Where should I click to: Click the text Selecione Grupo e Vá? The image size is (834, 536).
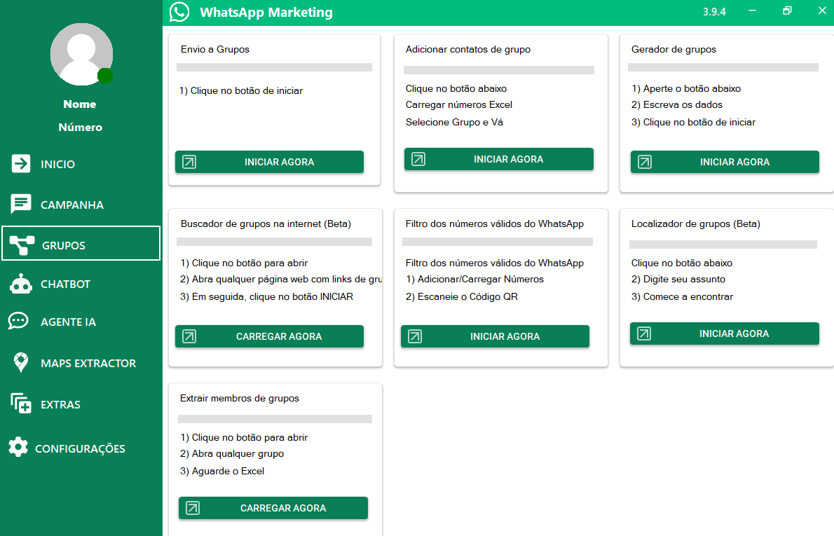(454, 123)
